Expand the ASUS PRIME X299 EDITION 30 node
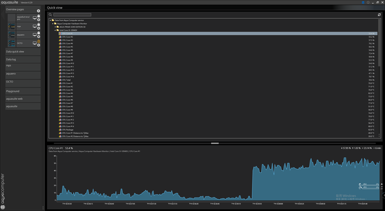Screen dimensions: 385x211 click(x=55, y=27)
